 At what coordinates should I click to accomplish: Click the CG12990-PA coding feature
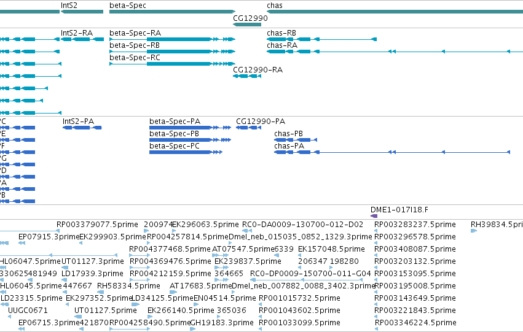(x=248, y=128)
